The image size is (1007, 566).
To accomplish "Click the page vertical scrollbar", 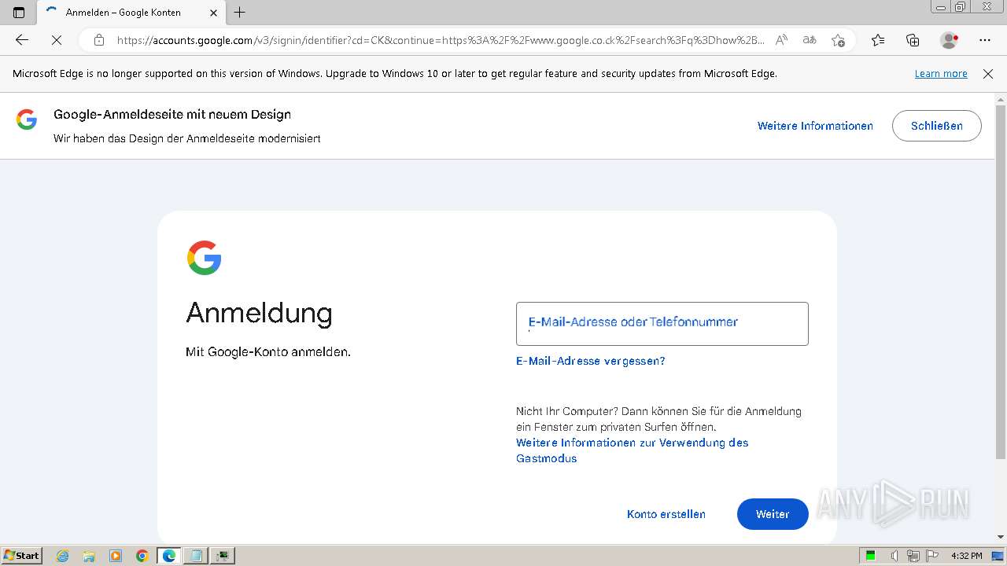I will [1001, 281].
